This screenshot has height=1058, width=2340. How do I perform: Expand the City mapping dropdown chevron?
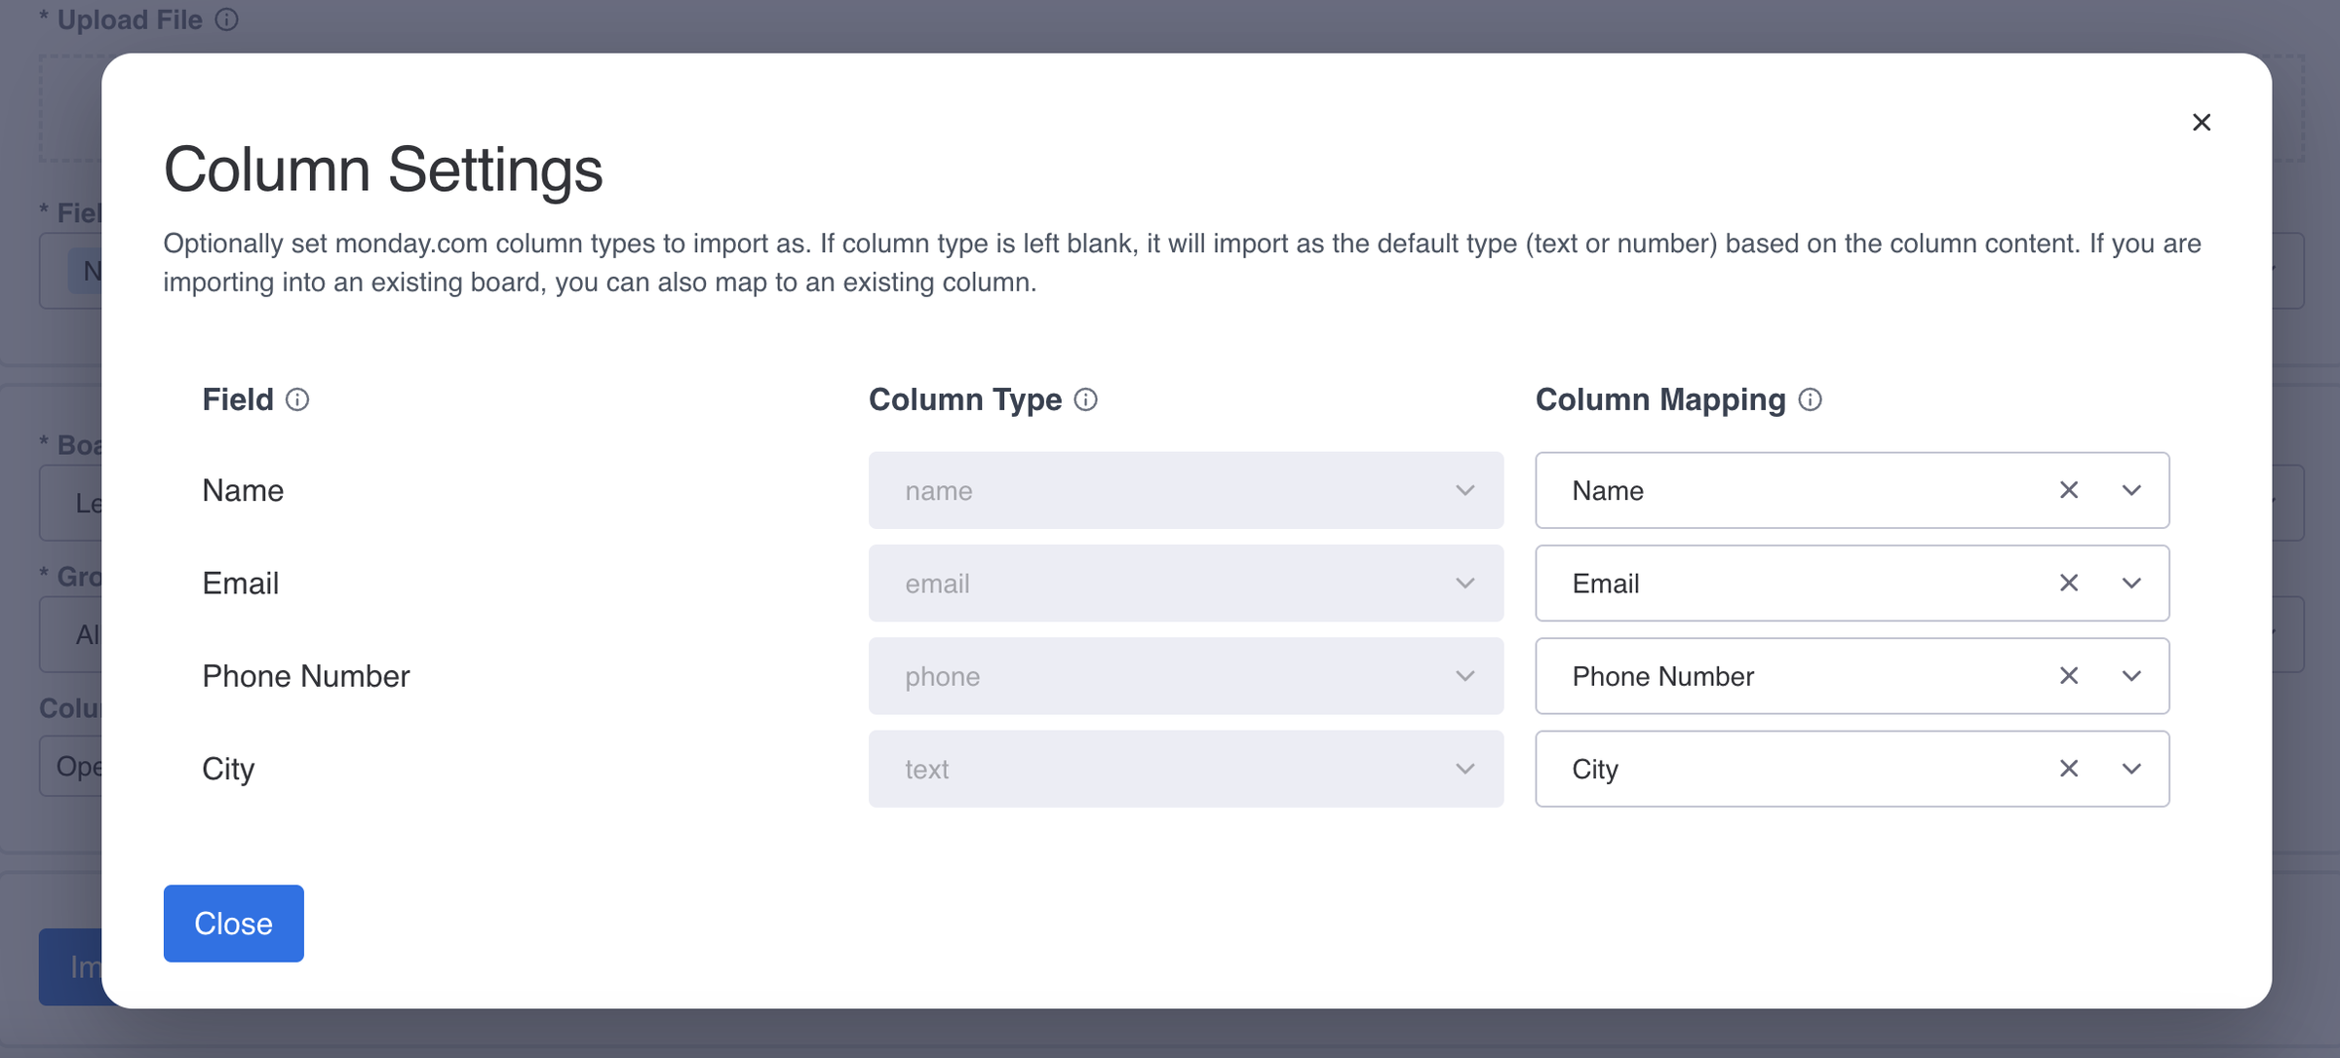point(2131,768)
